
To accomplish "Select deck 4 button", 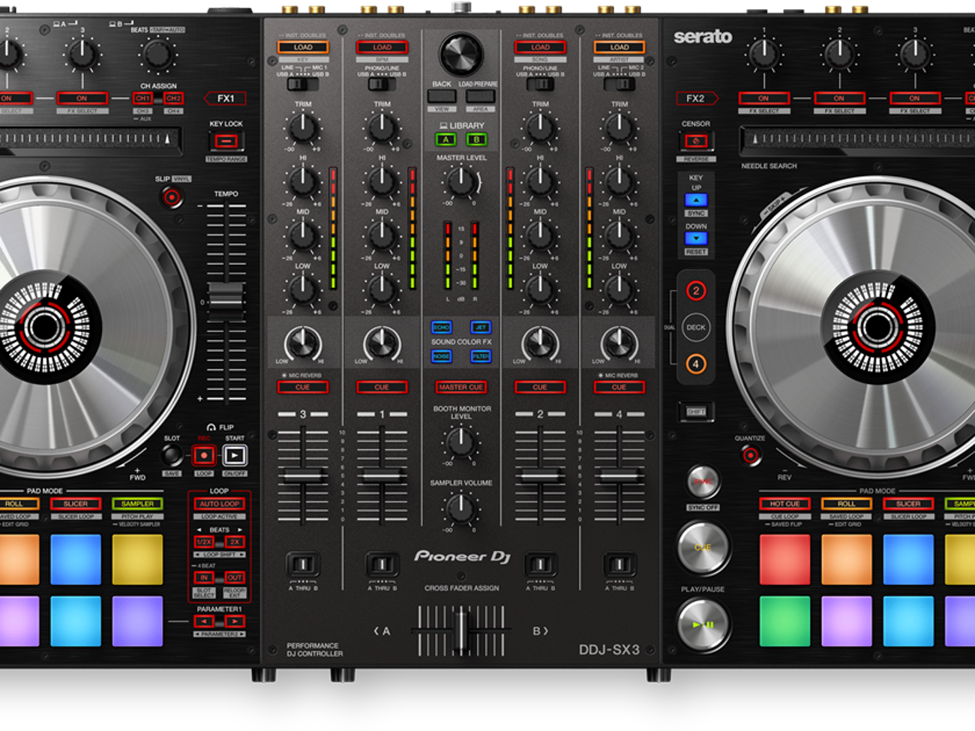I will point(695,364).
